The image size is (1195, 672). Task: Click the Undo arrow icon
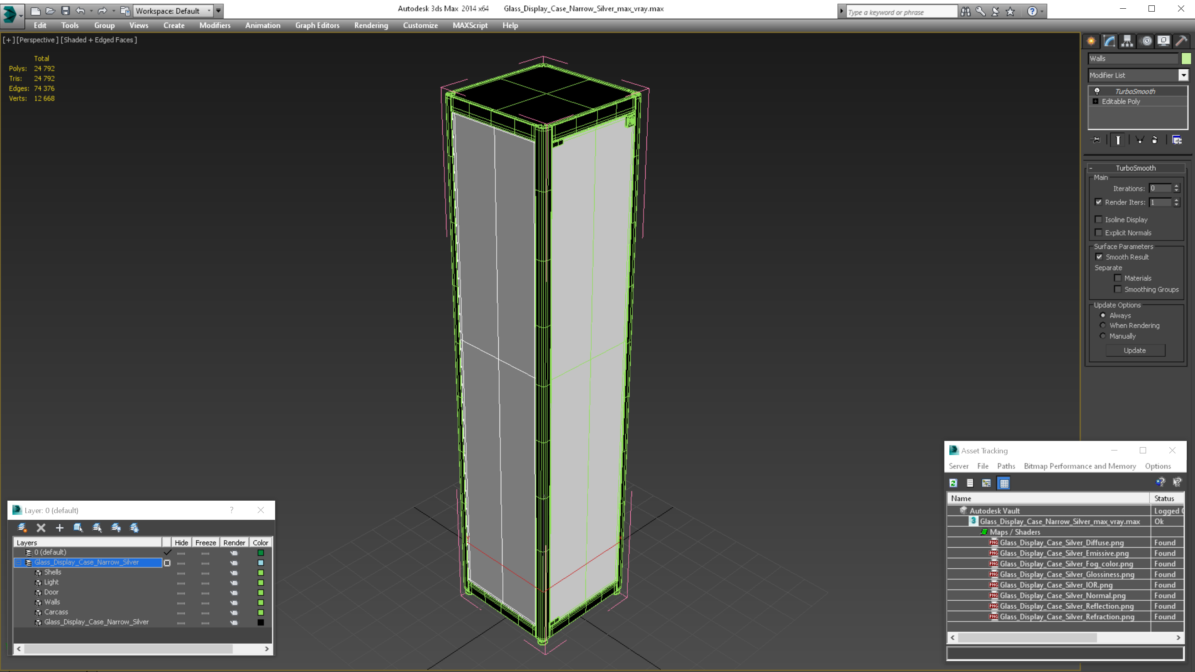click(x=80, y=10)
